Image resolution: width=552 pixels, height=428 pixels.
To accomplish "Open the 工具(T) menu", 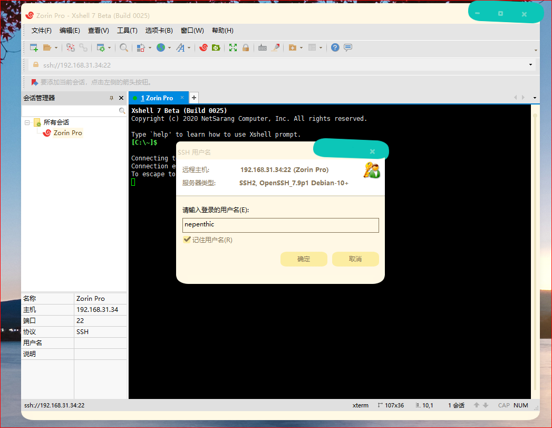I will coord(127,31).
